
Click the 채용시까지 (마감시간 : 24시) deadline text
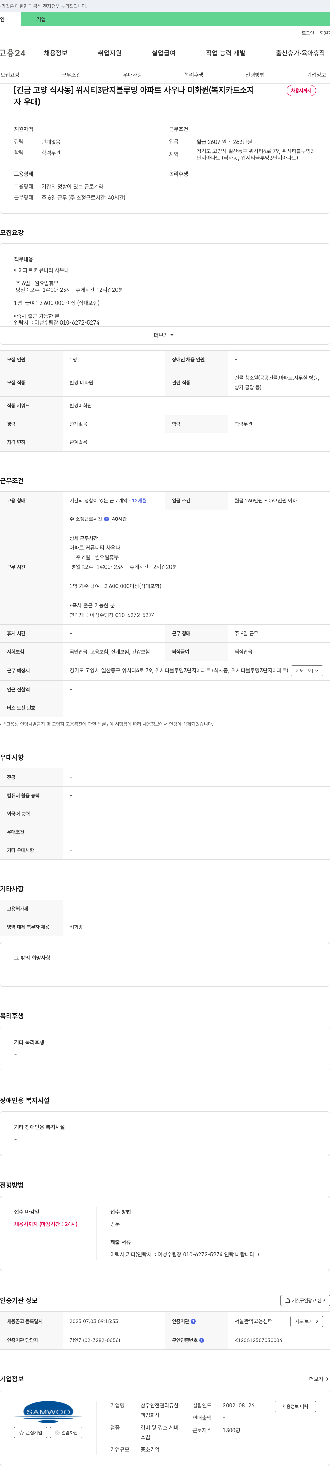tap(46, 1224)
